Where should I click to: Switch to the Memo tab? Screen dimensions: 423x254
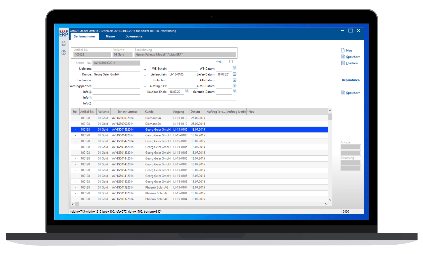tap(110, 36)
